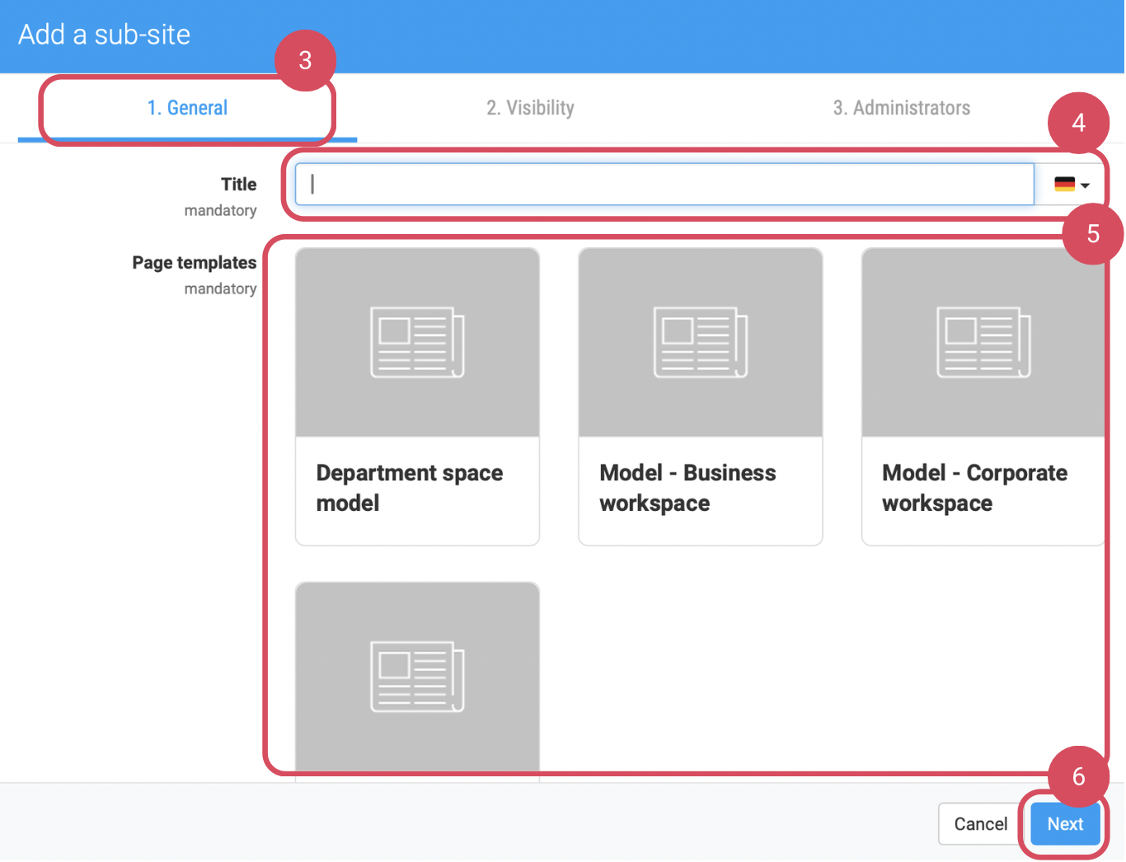Click the newspaper icon on the bottom-row template
Viewport: 1126px width, 862px height.
pos(417,676)
